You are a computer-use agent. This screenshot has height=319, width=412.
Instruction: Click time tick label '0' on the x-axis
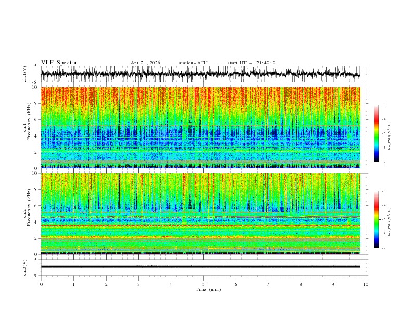pyautogui.click(x=41, y=284)
